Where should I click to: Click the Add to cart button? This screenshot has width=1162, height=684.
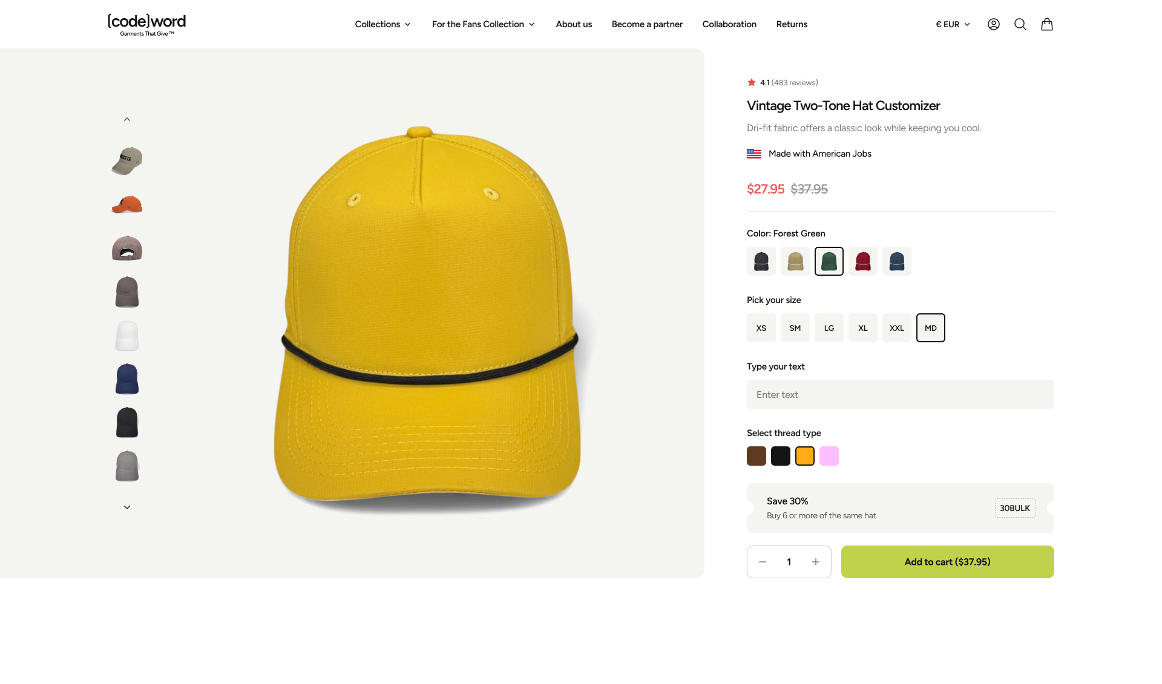947,561
